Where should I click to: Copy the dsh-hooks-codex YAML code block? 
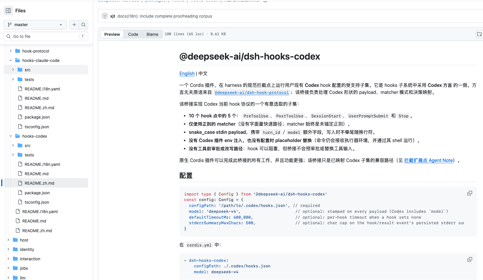(x=470, y=259)
